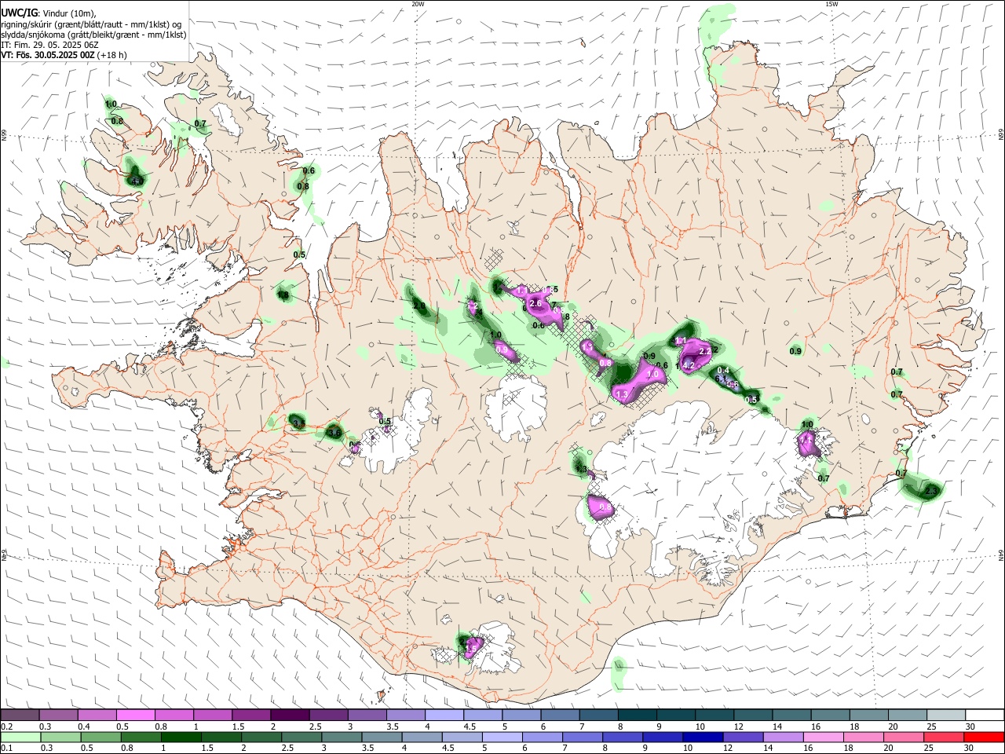Click the 0.2 label under the upper legend row
This screenshot has height=754, width=1005.
coord(6,727)
